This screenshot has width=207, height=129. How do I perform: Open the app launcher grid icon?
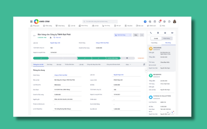click(31, 22)
